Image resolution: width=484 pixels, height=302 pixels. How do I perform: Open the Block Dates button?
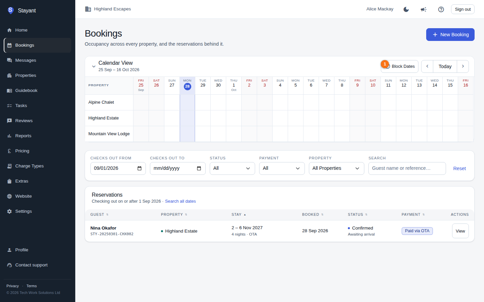400,66
